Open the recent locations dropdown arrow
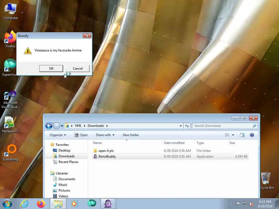 [62, 126]
